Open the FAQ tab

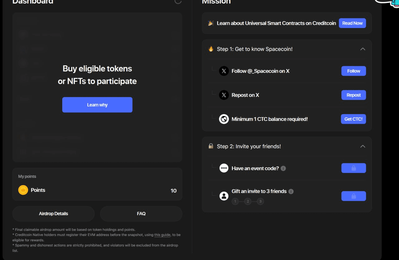pos(141,214)
